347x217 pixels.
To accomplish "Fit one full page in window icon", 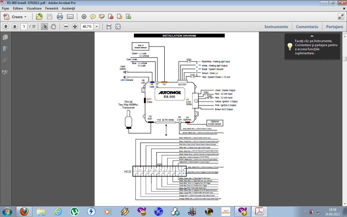I will click(118, 27).
